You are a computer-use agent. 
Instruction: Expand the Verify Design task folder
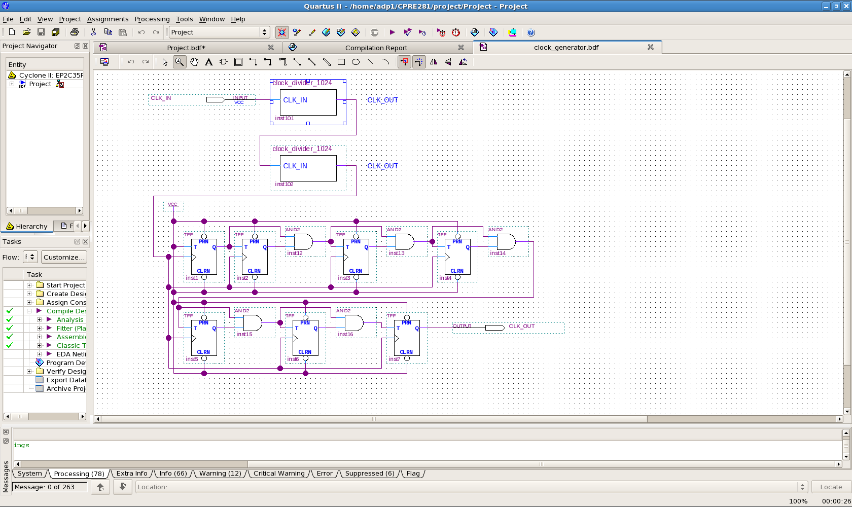pos(29,371)
